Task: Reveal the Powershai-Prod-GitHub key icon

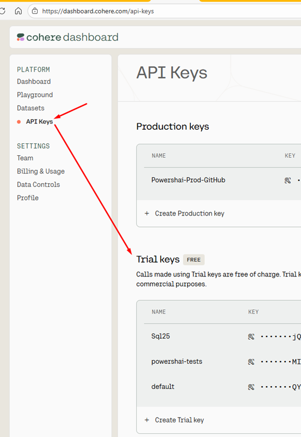Action: 288,181
